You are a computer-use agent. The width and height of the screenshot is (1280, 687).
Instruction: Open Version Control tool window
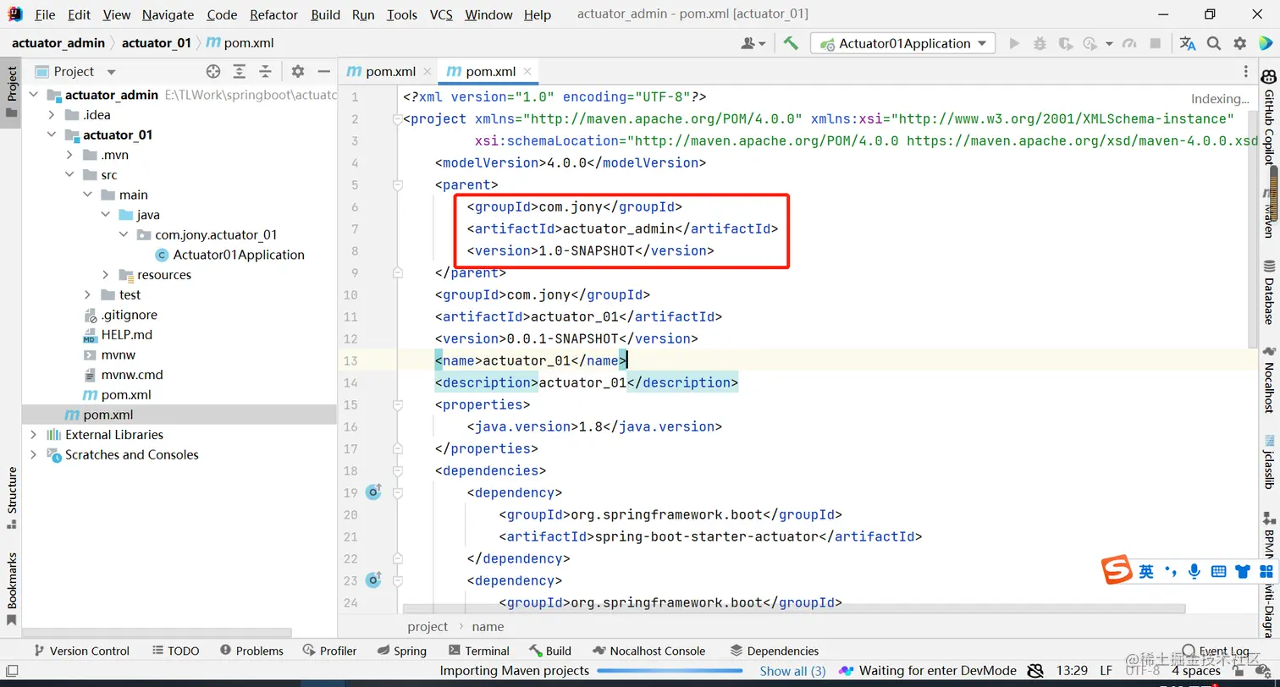pos(81,651)
